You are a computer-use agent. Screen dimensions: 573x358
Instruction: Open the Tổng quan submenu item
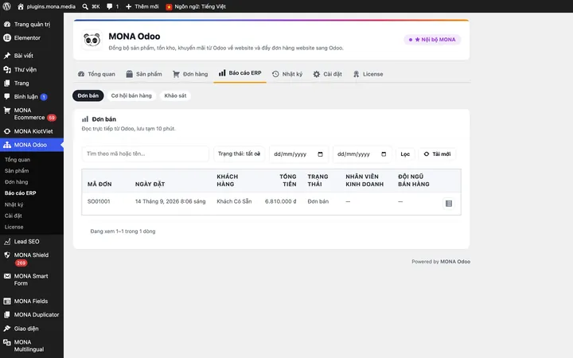tap(18, 160)
